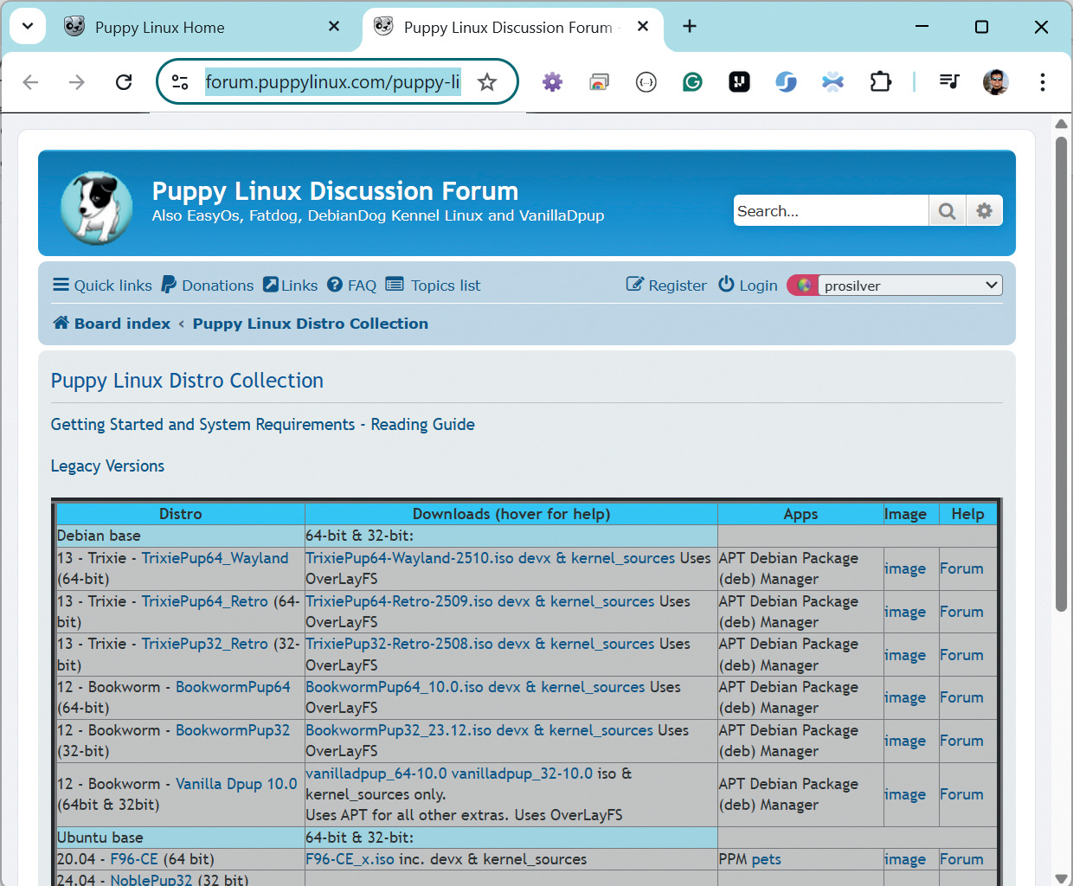Click the Login link
The width and height of the screenshot is (1073, 886).
(749, 286)
